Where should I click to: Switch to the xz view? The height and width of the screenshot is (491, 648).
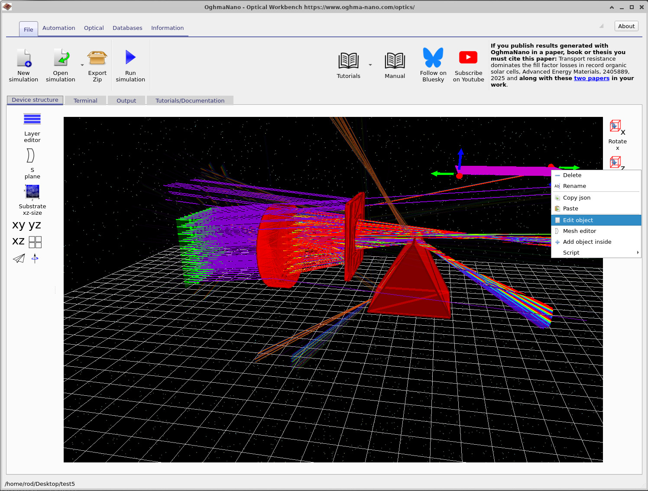[18, 241]
